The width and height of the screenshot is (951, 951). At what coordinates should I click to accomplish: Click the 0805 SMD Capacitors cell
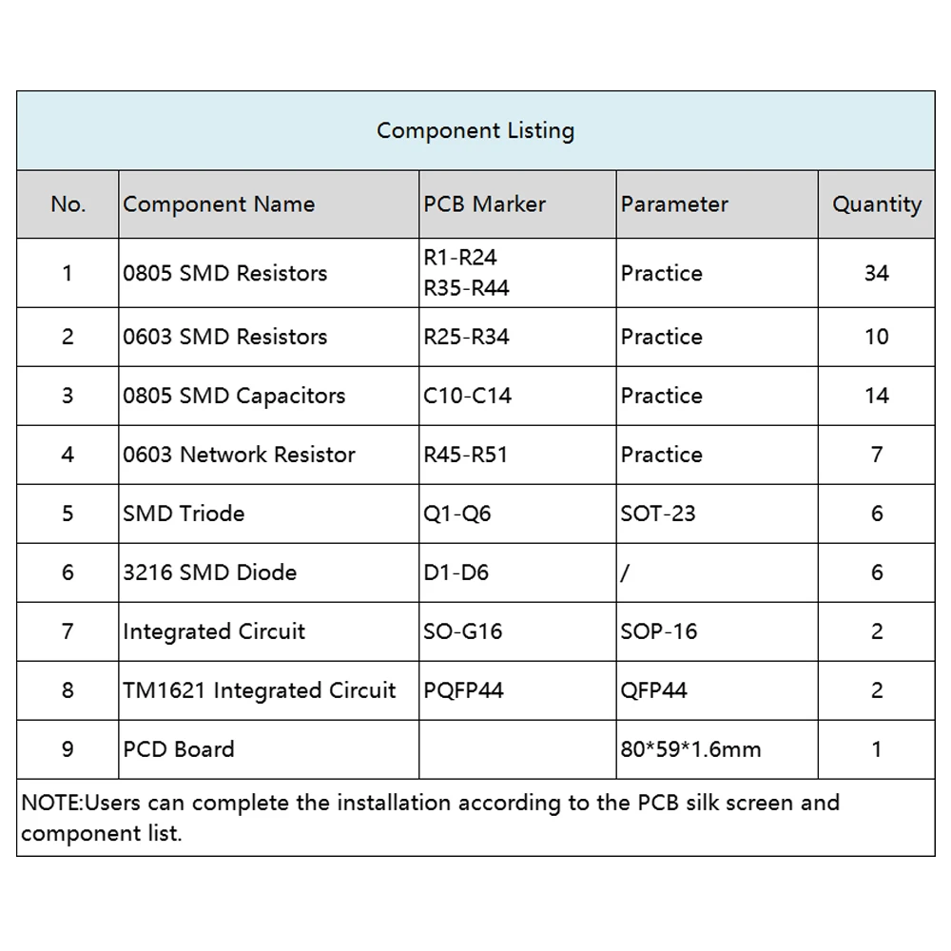(234, 396)
